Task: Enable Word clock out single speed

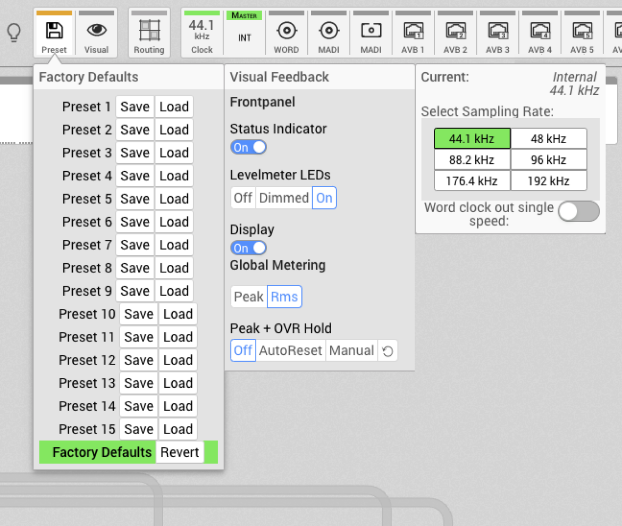Action: click(579, 211)
